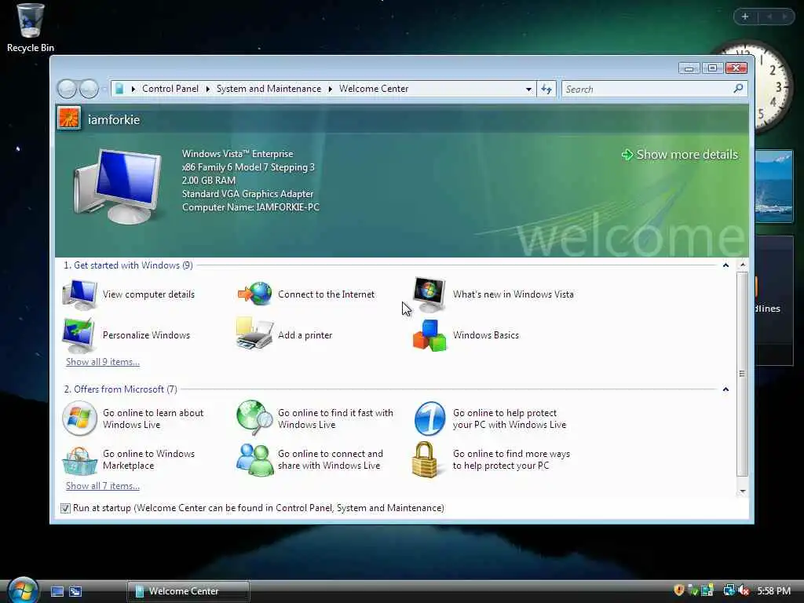This screenshot has width=804, height=603.
Task: Open the Windows Basics colored blocks icon
Action: click(x=429, y=335)
